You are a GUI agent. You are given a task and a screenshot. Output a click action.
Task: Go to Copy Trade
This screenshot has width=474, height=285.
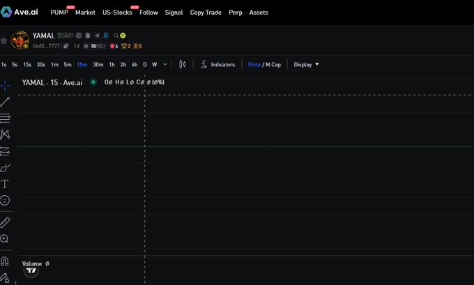[206, 13]
